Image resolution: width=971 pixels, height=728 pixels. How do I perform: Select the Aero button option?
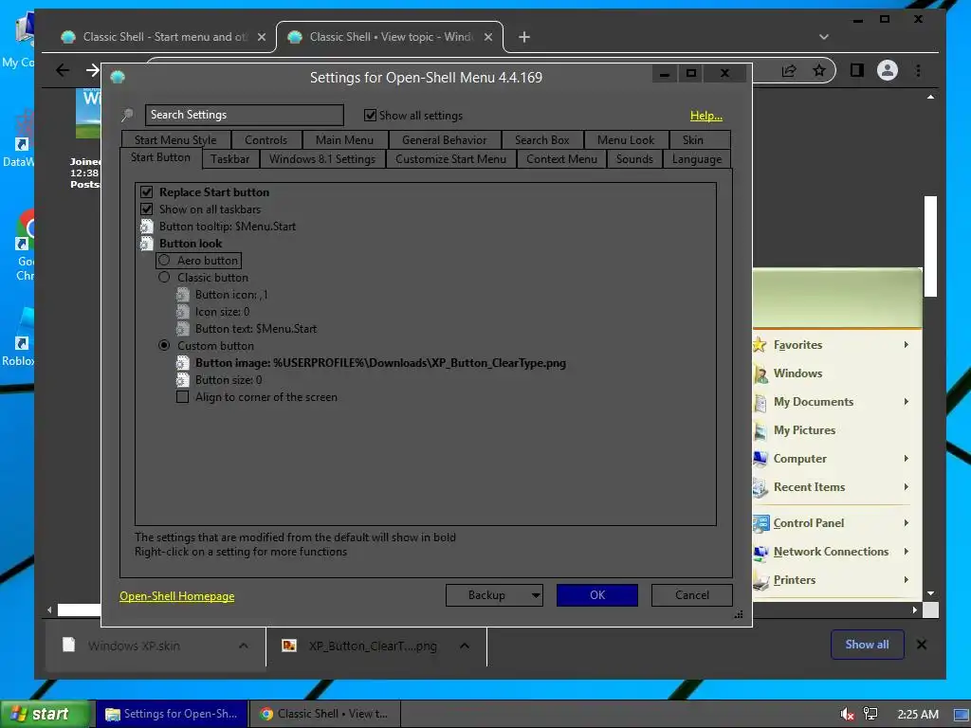point(164,260)
